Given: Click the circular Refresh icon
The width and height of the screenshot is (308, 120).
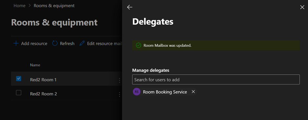Looking at the screenshot, I should pyautogui.click(x=55, y=43).
